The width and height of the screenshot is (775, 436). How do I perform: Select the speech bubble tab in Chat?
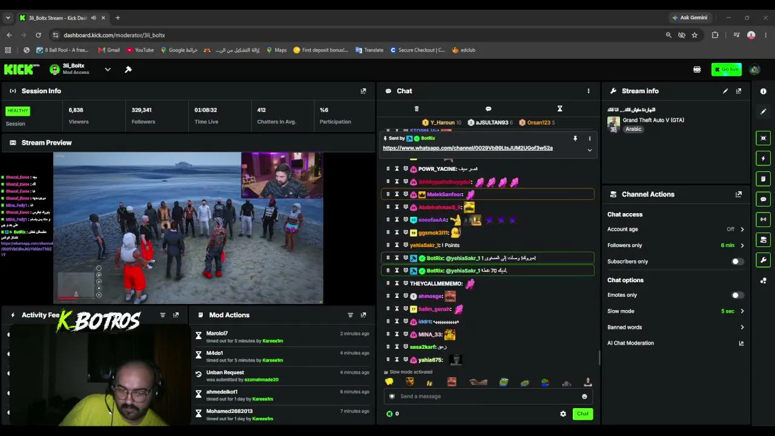[488, 109]
